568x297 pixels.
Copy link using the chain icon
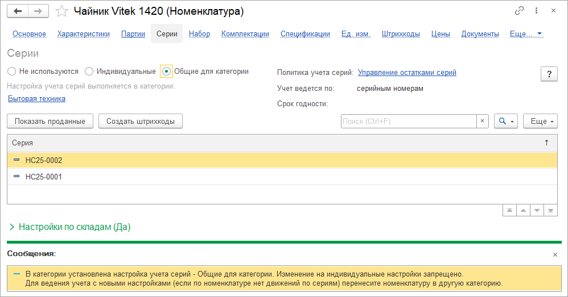[519, 11]
